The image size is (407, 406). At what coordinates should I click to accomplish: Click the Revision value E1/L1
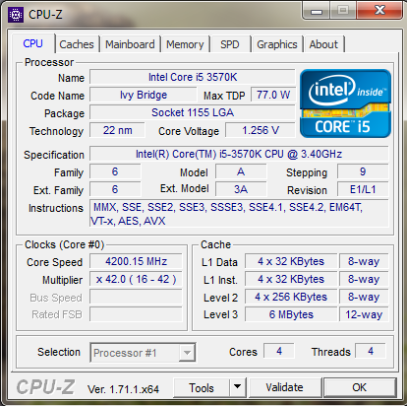363,189
